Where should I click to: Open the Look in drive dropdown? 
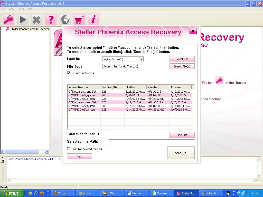pos(142,59)
